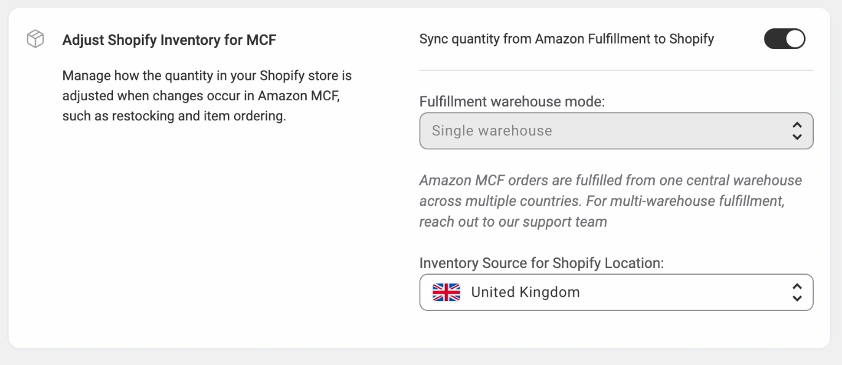
Task: Click 'such as restocking and item ordering' text
Action: coord(174,116)
